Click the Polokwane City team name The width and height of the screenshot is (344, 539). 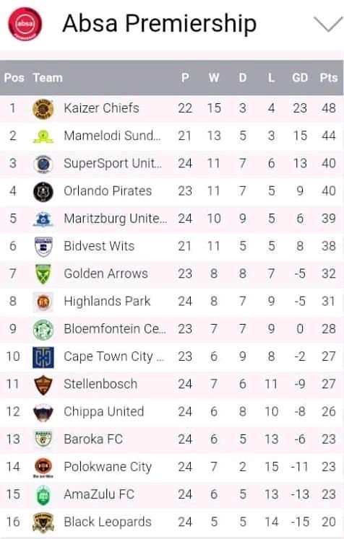point(108,467)
